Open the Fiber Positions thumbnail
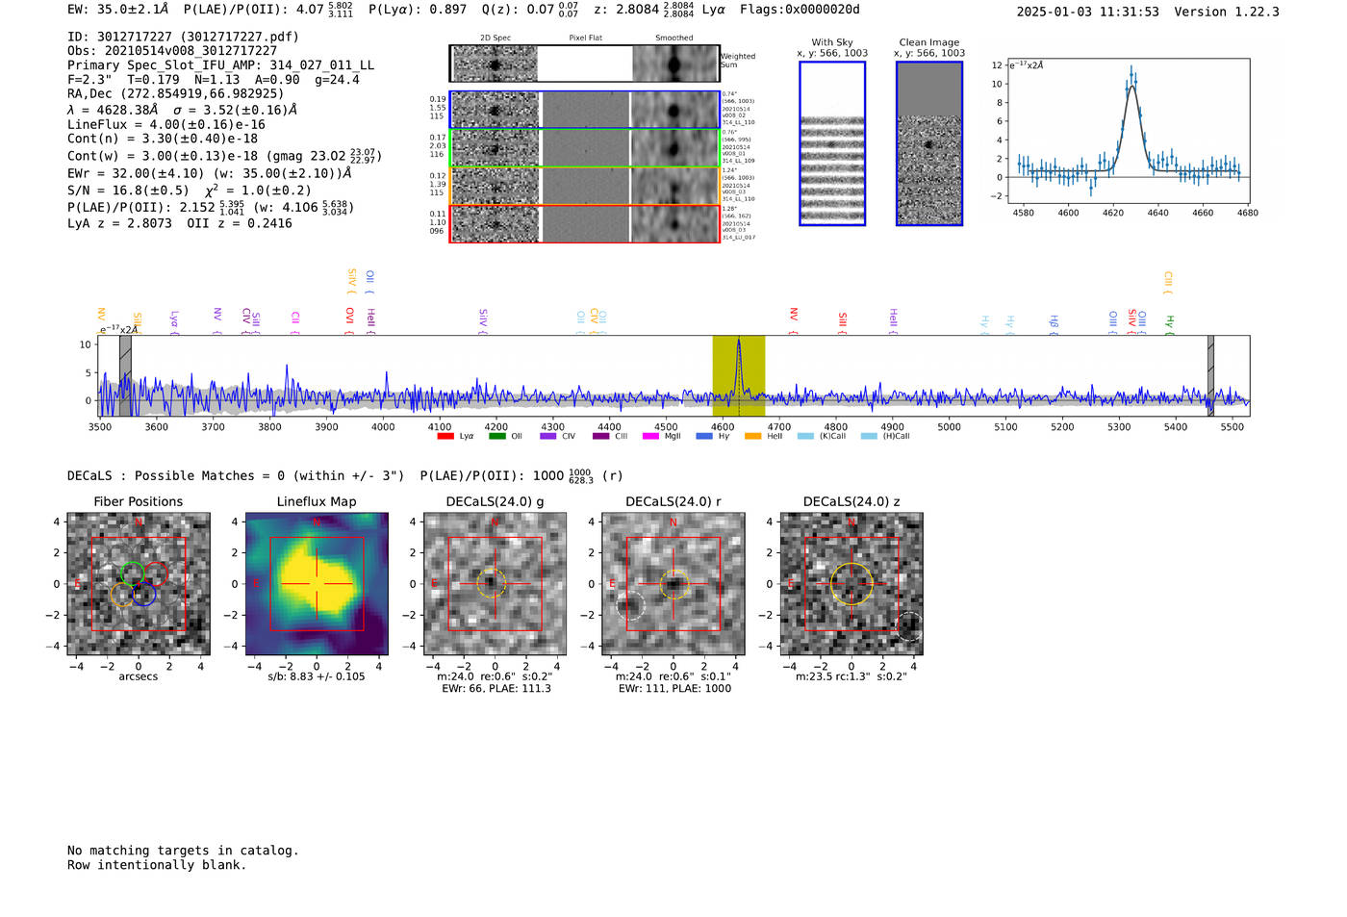The height and width of the screenshot is (917, 1347). (x=139, y=584)
